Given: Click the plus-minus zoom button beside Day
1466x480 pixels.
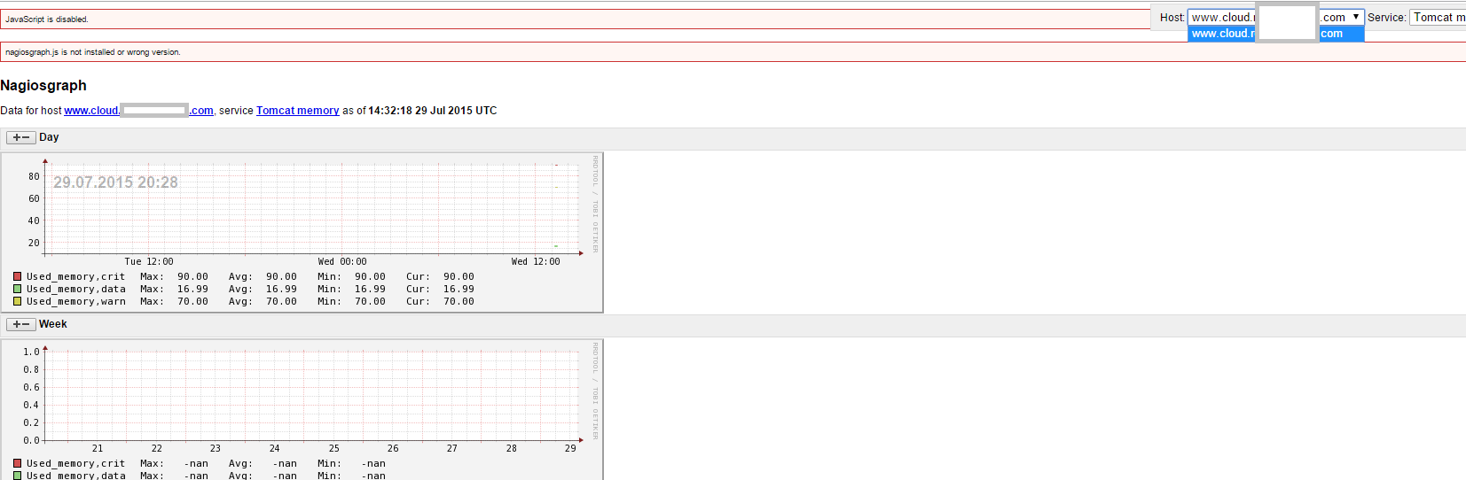Looking at the screenshot, I should pos(21,137).
